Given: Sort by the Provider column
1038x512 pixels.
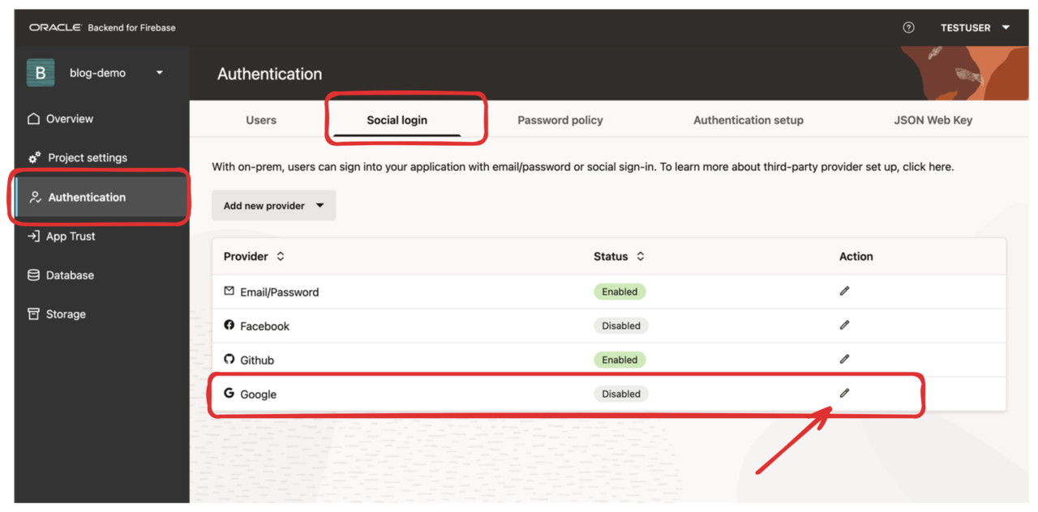Looking at the screenshot, I should point(254,256).
